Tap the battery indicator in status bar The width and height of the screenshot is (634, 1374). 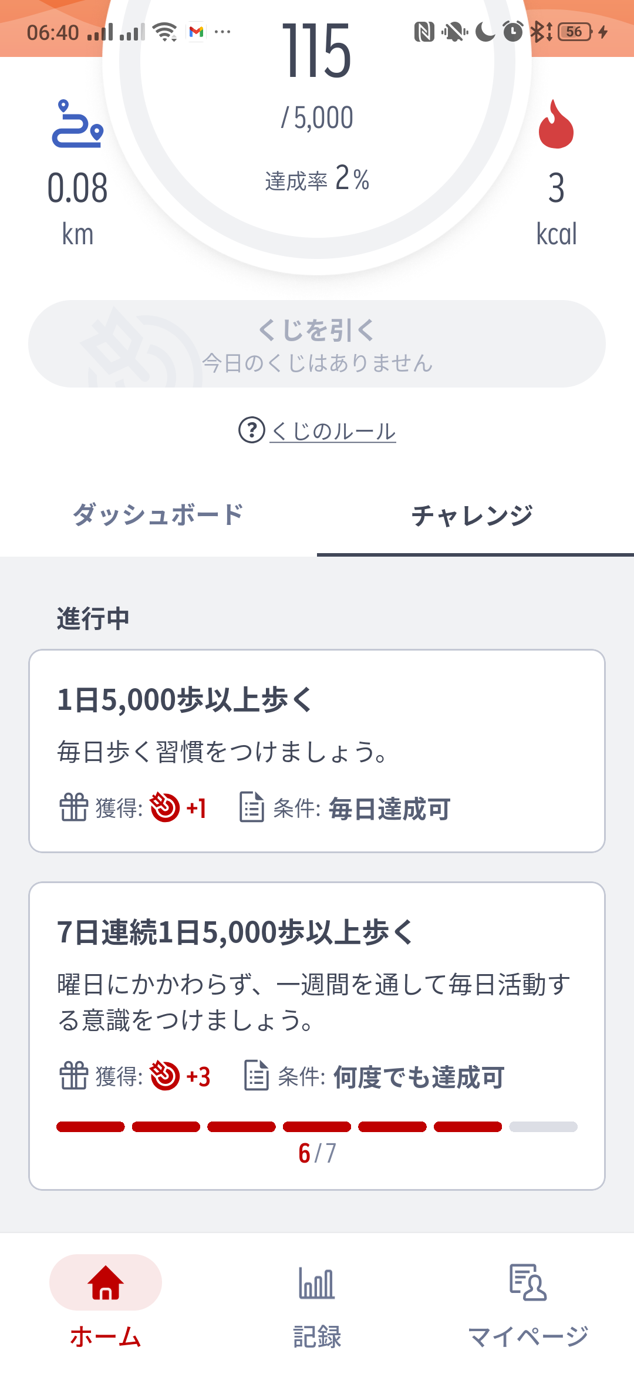pos(575,32)
